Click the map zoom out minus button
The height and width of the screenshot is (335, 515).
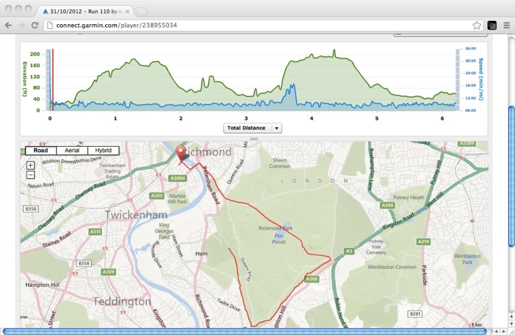click(30, 175)
